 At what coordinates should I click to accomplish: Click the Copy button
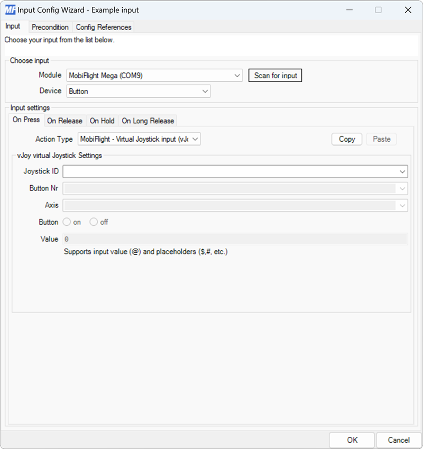(x=346, y=139)
